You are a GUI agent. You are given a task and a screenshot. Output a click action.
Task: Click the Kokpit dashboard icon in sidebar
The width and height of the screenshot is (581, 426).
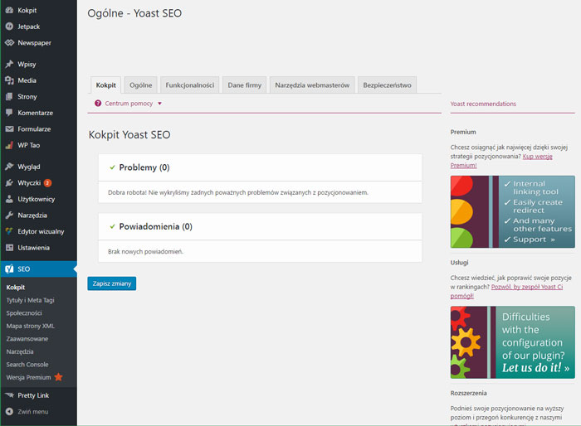9,11
